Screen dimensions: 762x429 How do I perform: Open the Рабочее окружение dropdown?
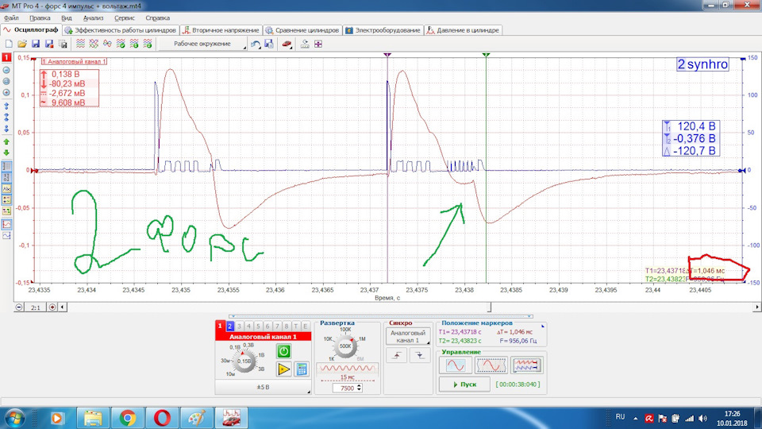pyautogui.click(x=204, y=44)
